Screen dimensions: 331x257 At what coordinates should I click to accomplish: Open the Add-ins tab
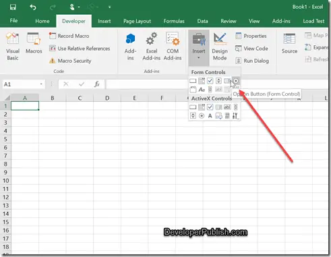pos(281,21)
